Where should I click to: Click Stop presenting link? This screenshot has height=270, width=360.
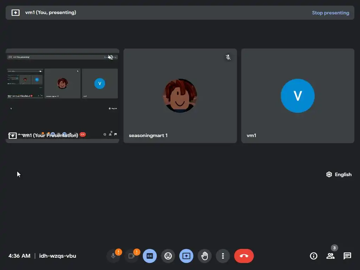pos(330,13)
